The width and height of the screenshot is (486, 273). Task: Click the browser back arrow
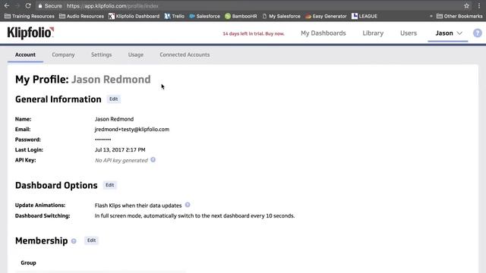(x=7, y=6)
